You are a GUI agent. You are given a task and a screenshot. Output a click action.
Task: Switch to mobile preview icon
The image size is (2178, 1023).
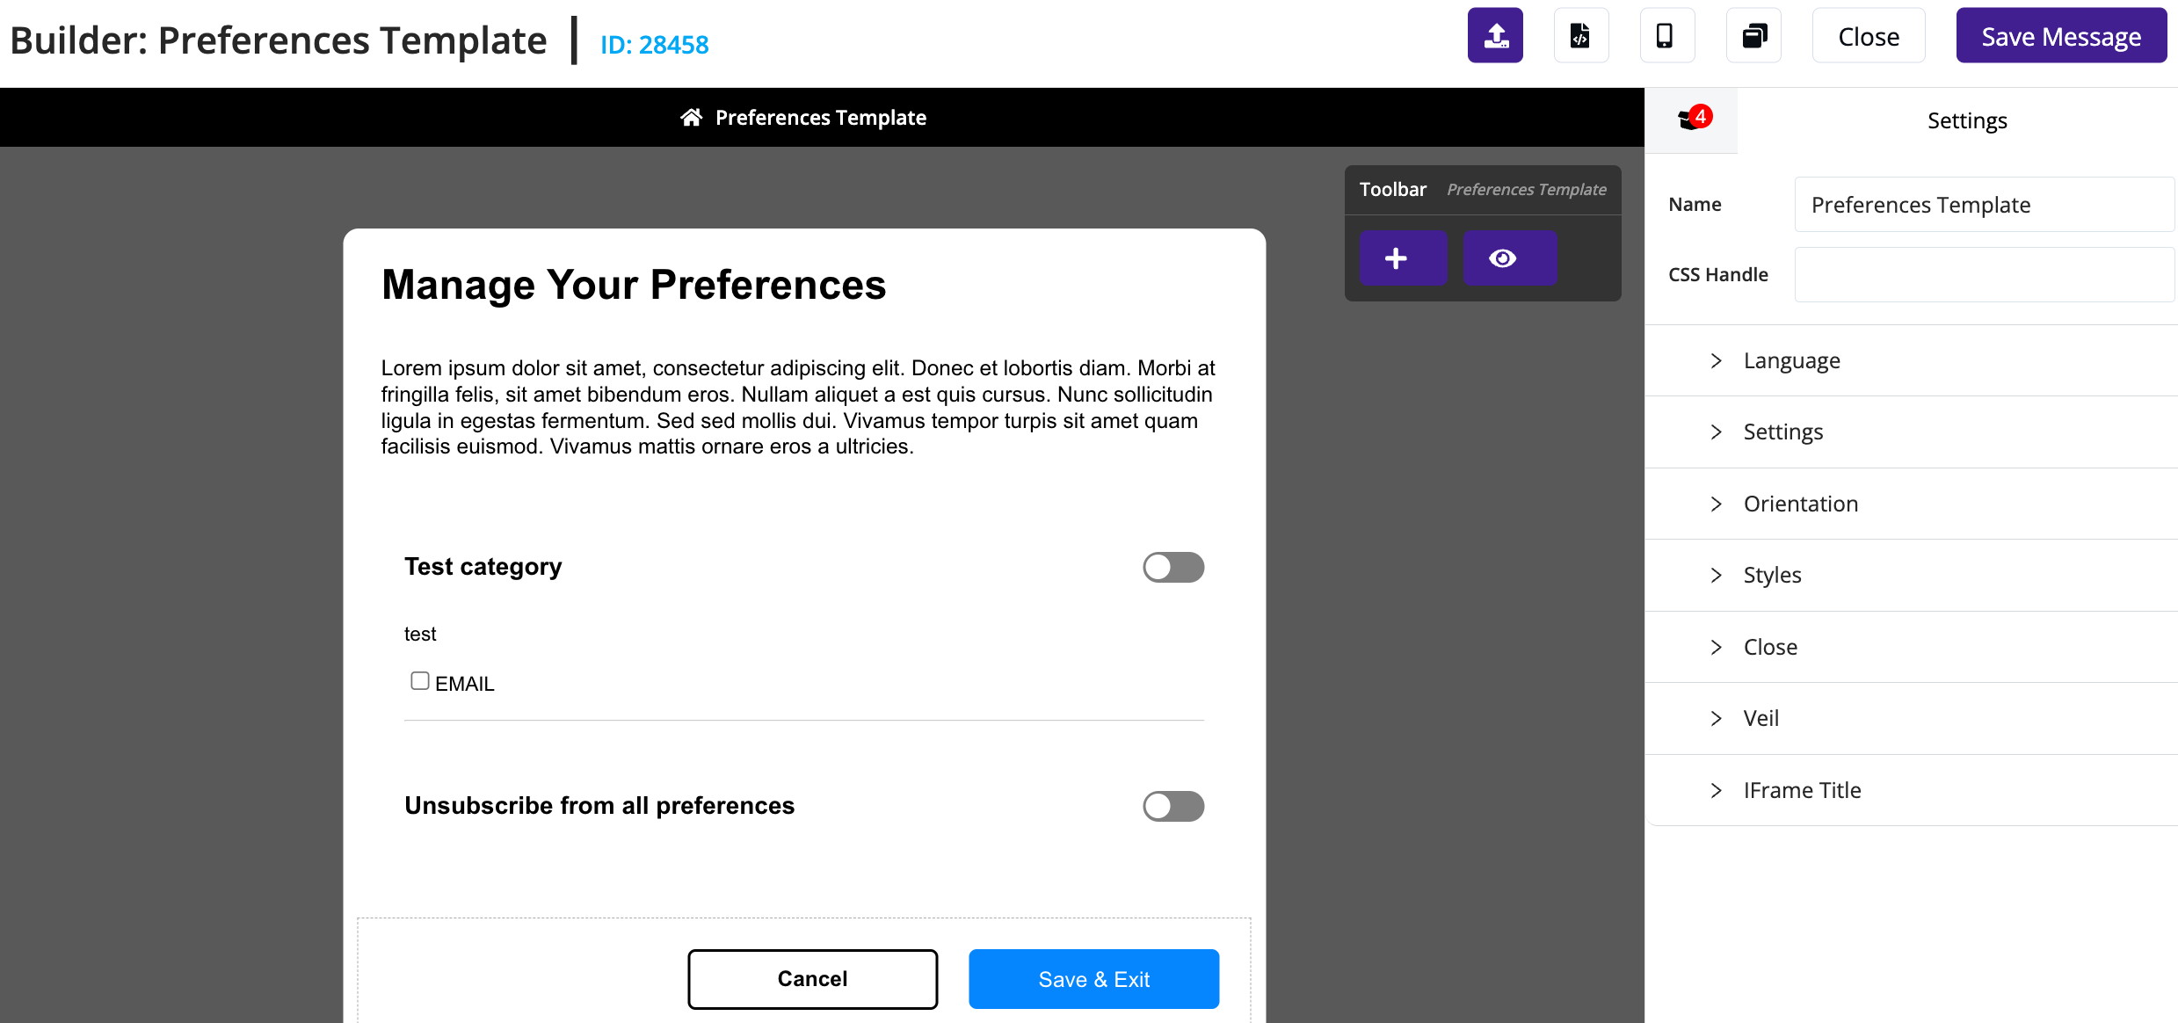[1666, 35]
